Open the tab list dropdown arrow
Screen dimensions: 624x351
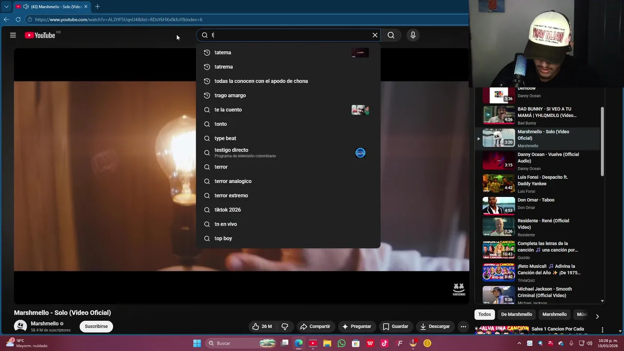[6, 7]
